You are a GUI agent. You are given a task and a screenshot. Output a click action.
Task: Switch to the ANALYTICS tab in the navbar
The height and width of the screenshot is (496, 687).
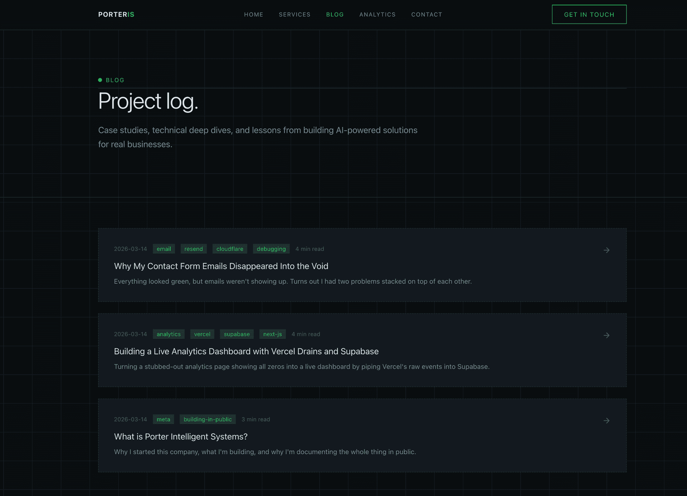pyautogui.click(x=377, y=14)
